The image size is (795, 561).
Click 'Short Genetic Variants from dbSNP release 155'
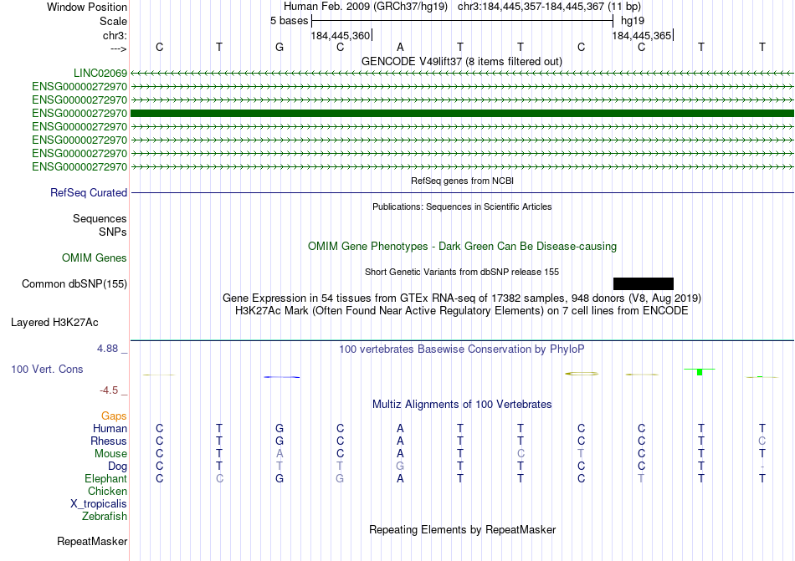coord(462,272)
